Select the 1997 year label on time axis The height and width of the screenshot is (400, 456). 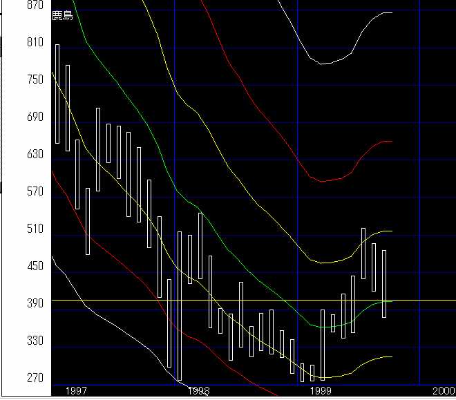coord(76,391)
